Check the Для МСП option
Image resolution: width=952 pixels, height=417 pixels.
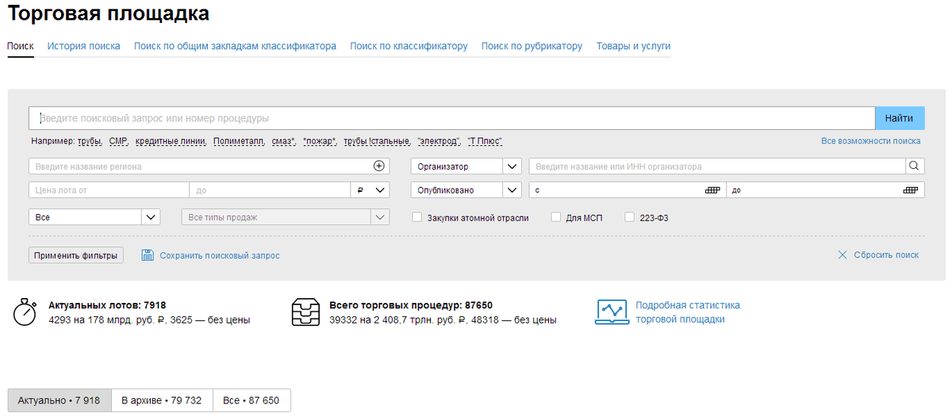pyautogui.click(x=556, y=217)
